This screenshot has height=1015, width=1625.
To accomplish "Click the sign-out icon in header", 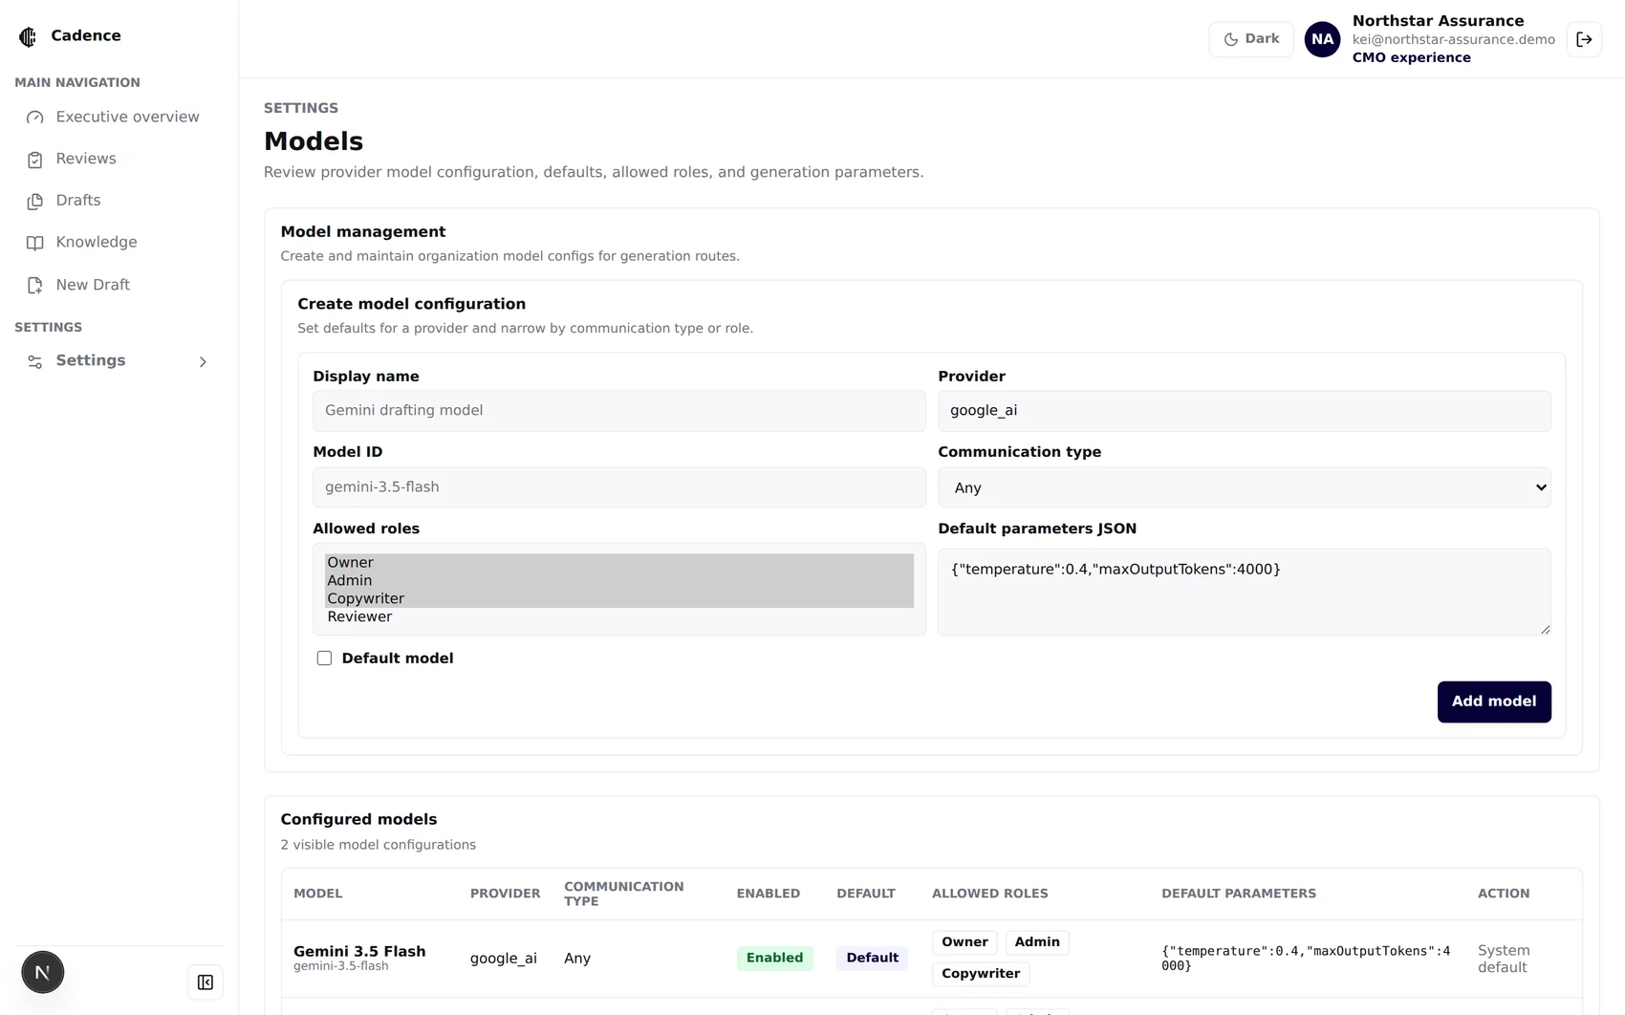I will [x=1584, y=39].
